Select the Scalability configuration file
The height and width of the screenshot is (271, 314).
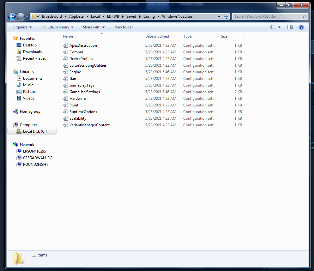point(78,118)
